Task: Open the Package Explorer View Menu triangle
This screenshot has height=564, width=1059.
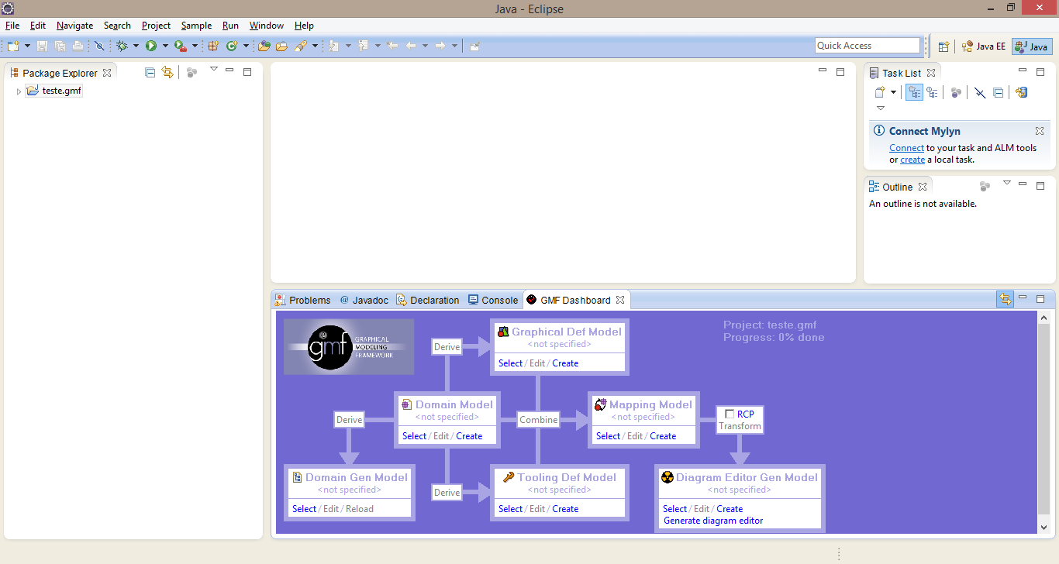Action: [x=214, y=69]
